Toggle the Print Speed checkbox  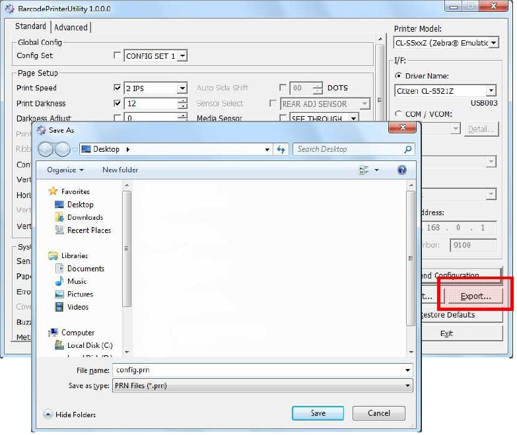coord(118,88)
